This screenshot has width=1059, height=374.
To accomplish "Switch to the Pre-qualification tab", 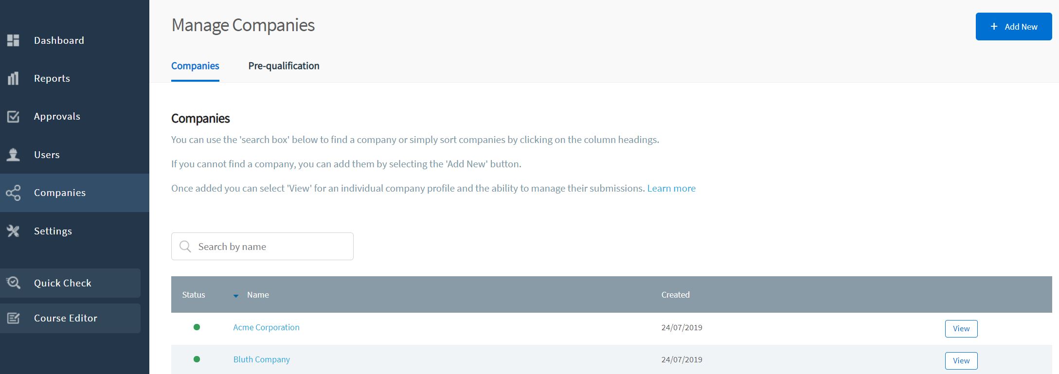I will 284,66.
